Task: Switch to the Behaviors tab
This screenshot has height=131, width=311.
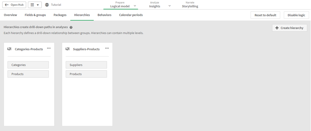Action: tap(105, 15)
